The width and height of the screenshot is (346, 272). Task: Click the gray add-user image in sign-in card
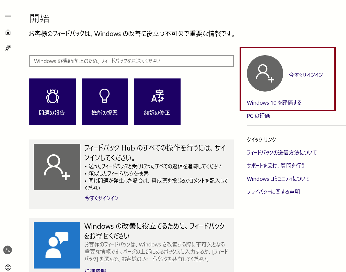coord(57,167)
